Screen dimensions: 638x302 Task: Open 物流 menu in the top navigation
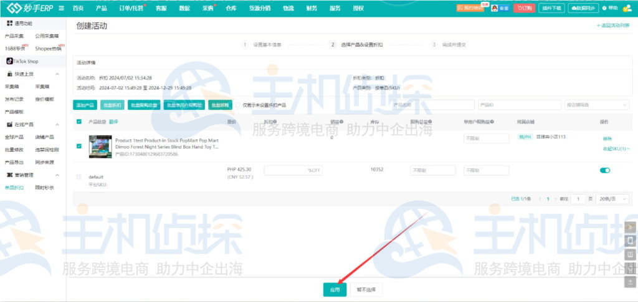click(288, 8)
